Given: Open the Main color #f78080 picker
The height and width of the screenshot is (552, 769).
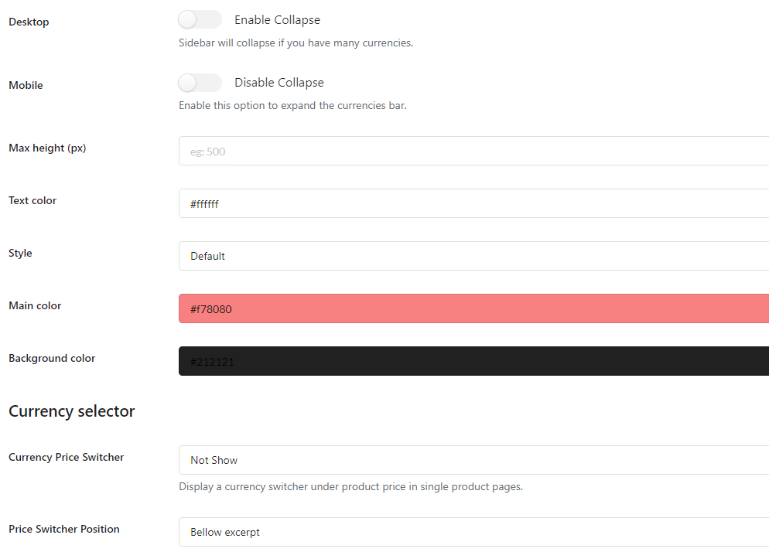Looking at the screenshot, I should [473, 309].
